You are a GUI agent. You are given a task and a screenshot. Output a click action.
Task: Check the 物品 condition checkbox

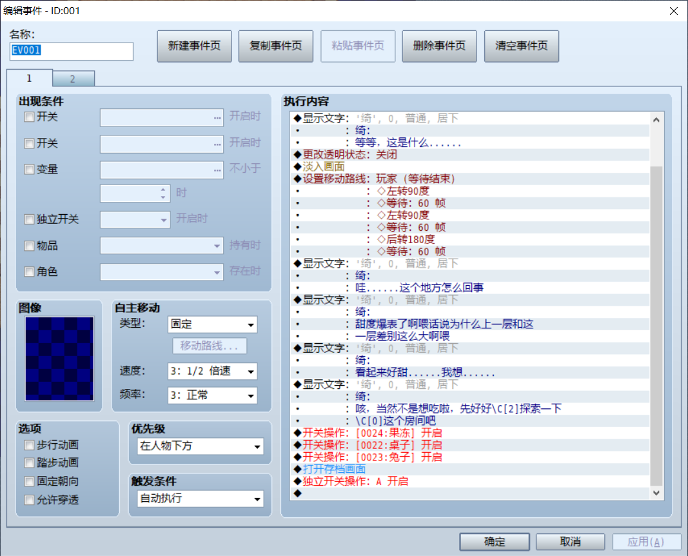pos(29,246)
